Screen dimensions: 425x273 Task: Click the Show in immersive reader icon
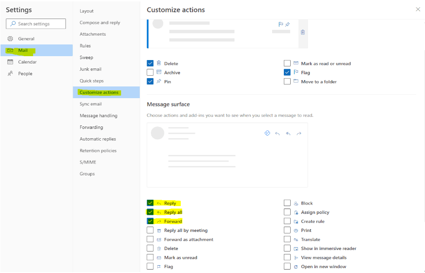tap(296, 249)
